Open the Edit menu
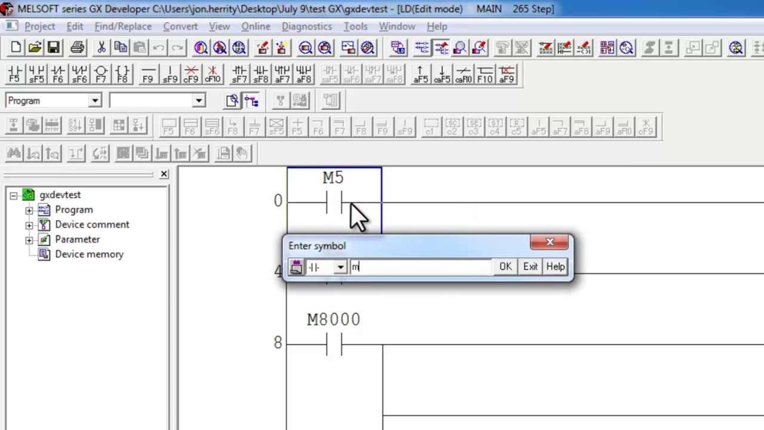Screen dimensions: 764x430 (75, 26)
